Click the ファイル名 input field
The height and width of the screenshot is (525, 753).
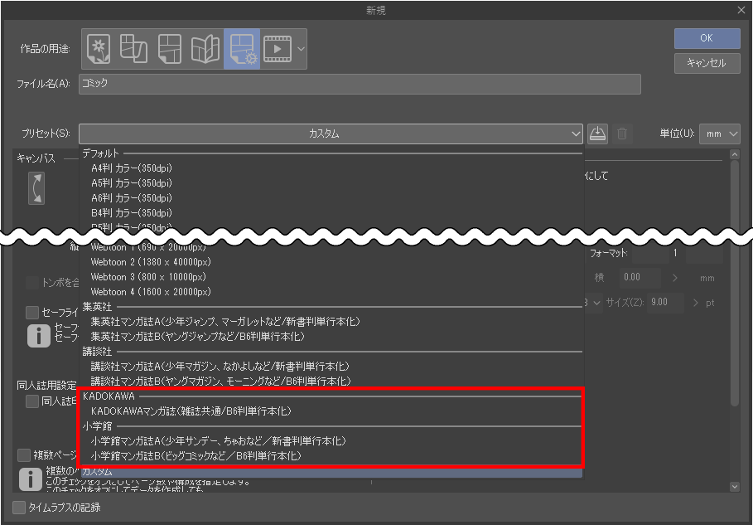click(360, 84)
